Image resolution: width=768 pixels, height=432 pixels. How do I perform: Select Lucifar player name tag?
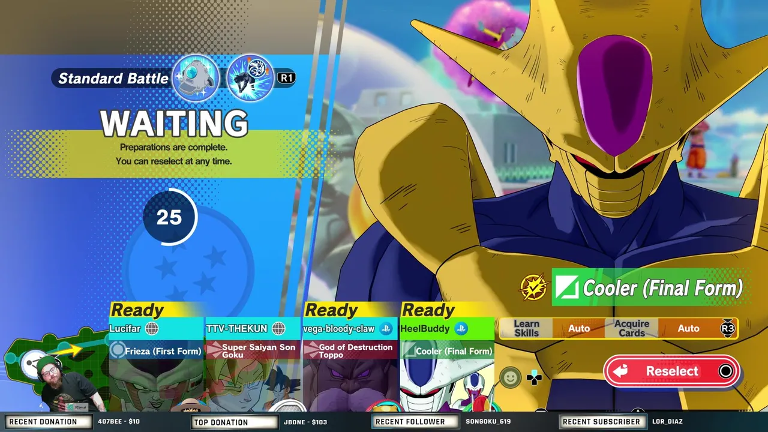pos(125,329)
